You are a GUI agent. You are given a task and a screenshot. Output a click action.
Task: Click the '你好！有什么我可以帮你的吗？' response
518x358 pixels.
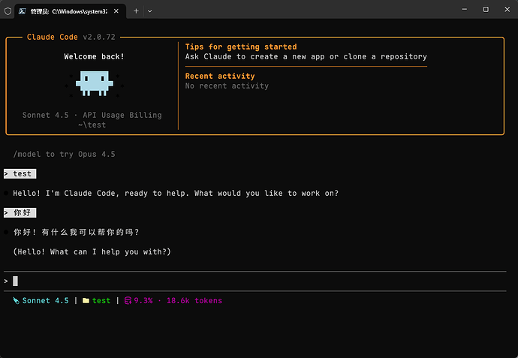[77, 232]
